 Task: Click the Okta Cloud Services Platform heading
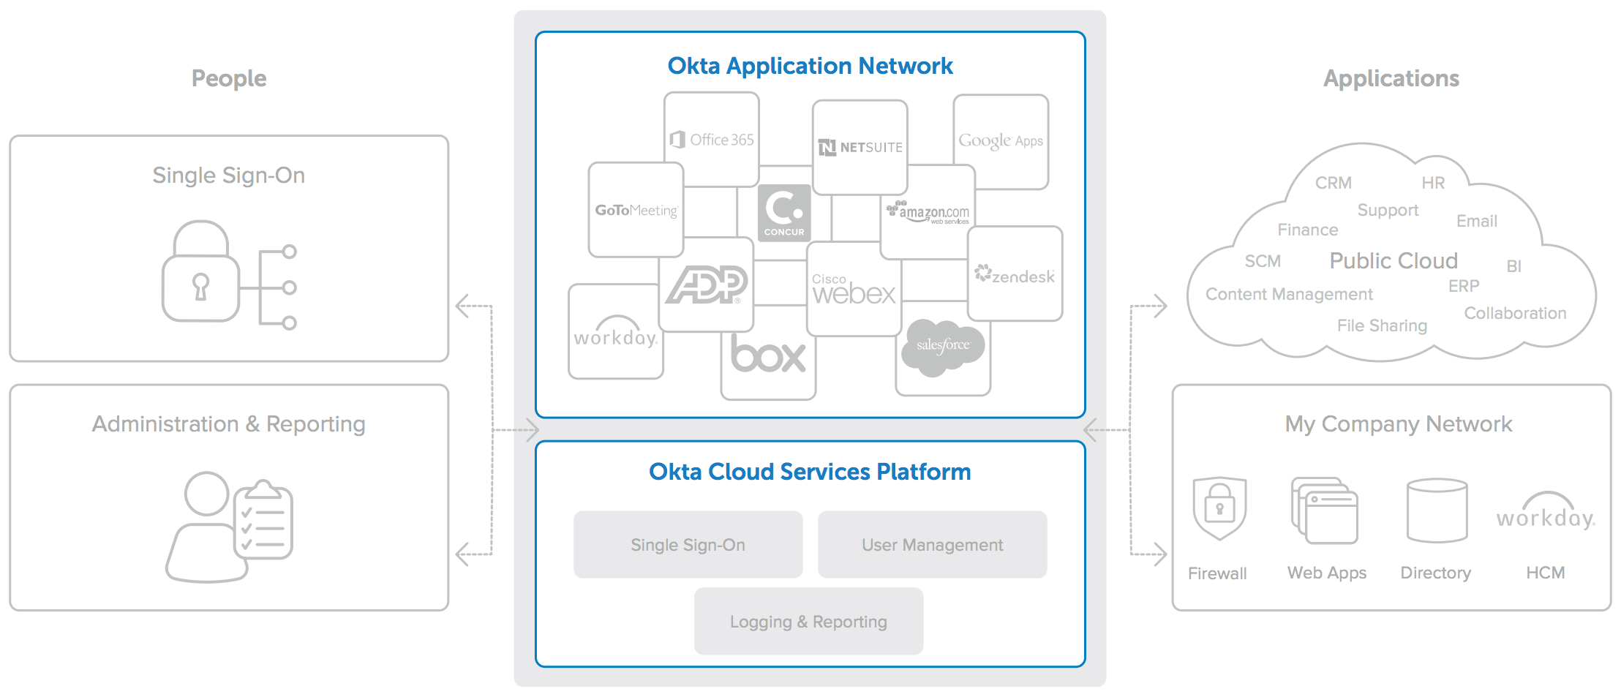[810, 472]
